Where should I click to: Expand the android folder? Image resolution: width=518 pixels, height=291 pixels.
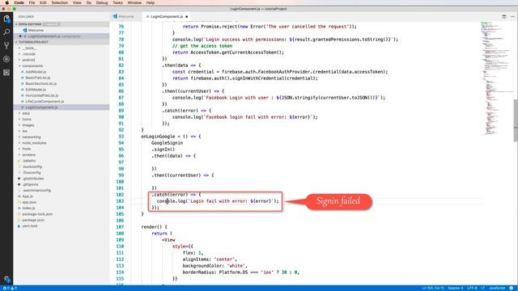point(19,60)
